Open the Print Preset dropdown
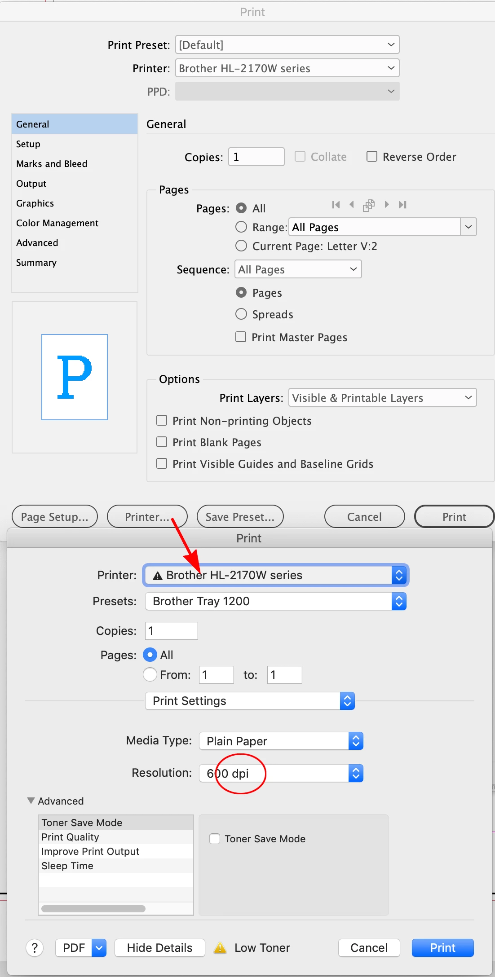This screenshot has width=495, height=977. [287, 44]
